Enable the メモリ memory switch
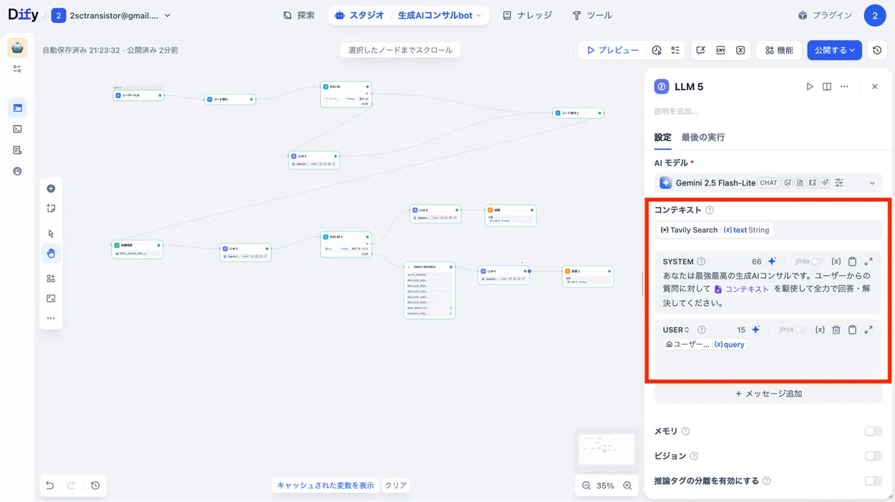The width and height of the screenshot is (895, 502). (x=873, y=431)
